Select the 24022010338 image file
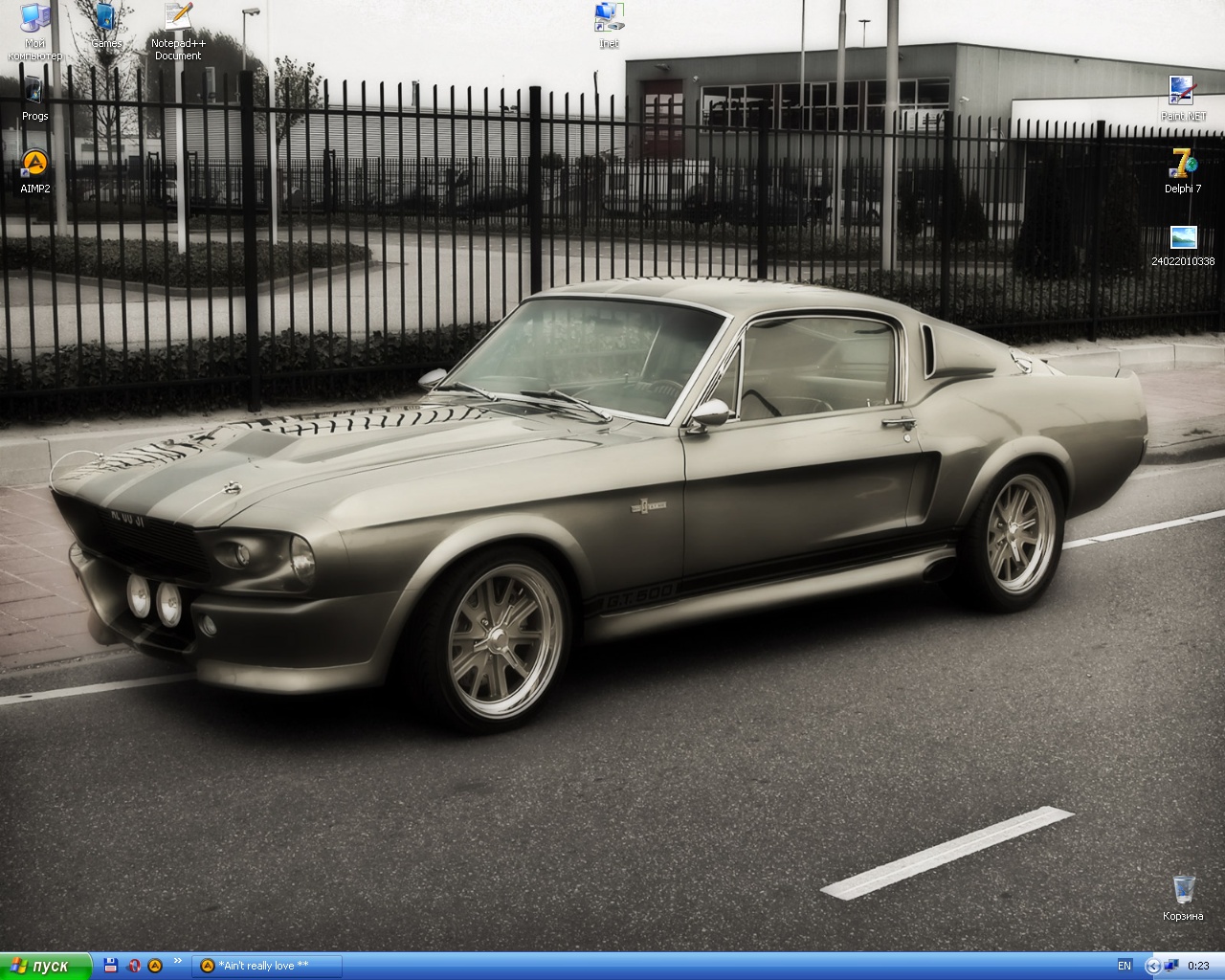The image size is (1225, 980). 1183,237
